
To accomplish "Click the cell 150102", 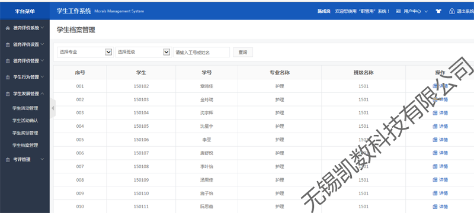I will (141, 86).
